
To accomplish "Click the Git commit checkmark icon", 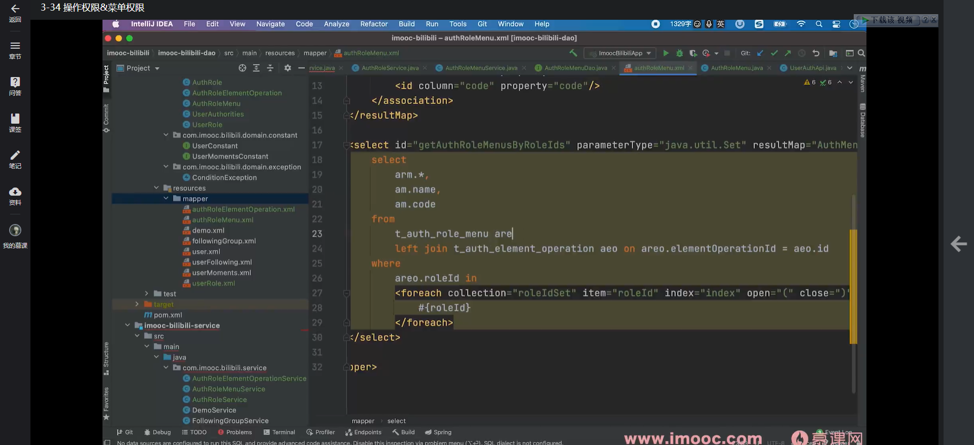I will (774, 53).
